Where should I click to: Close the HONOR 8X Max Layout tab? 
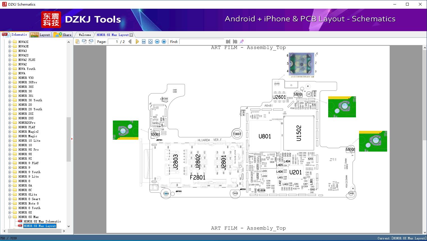[x=131, y=35]
